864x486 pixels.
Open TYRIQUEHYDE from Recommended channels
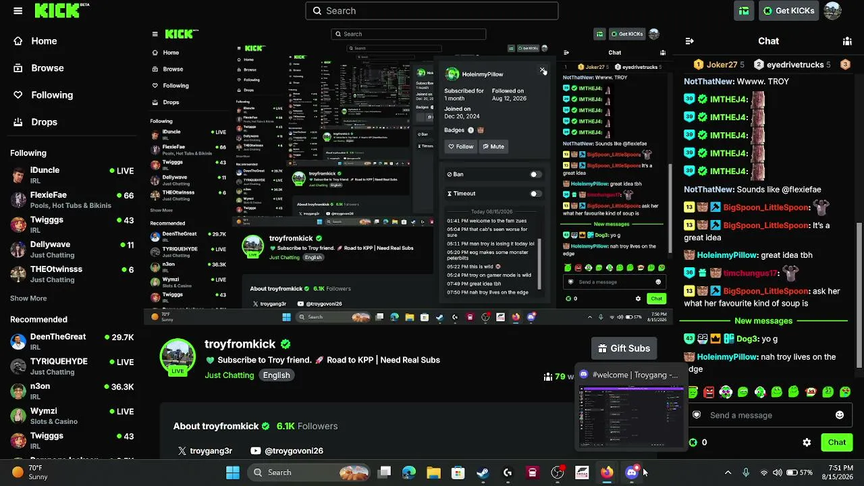pyautogui.click(x=72, y=367)
